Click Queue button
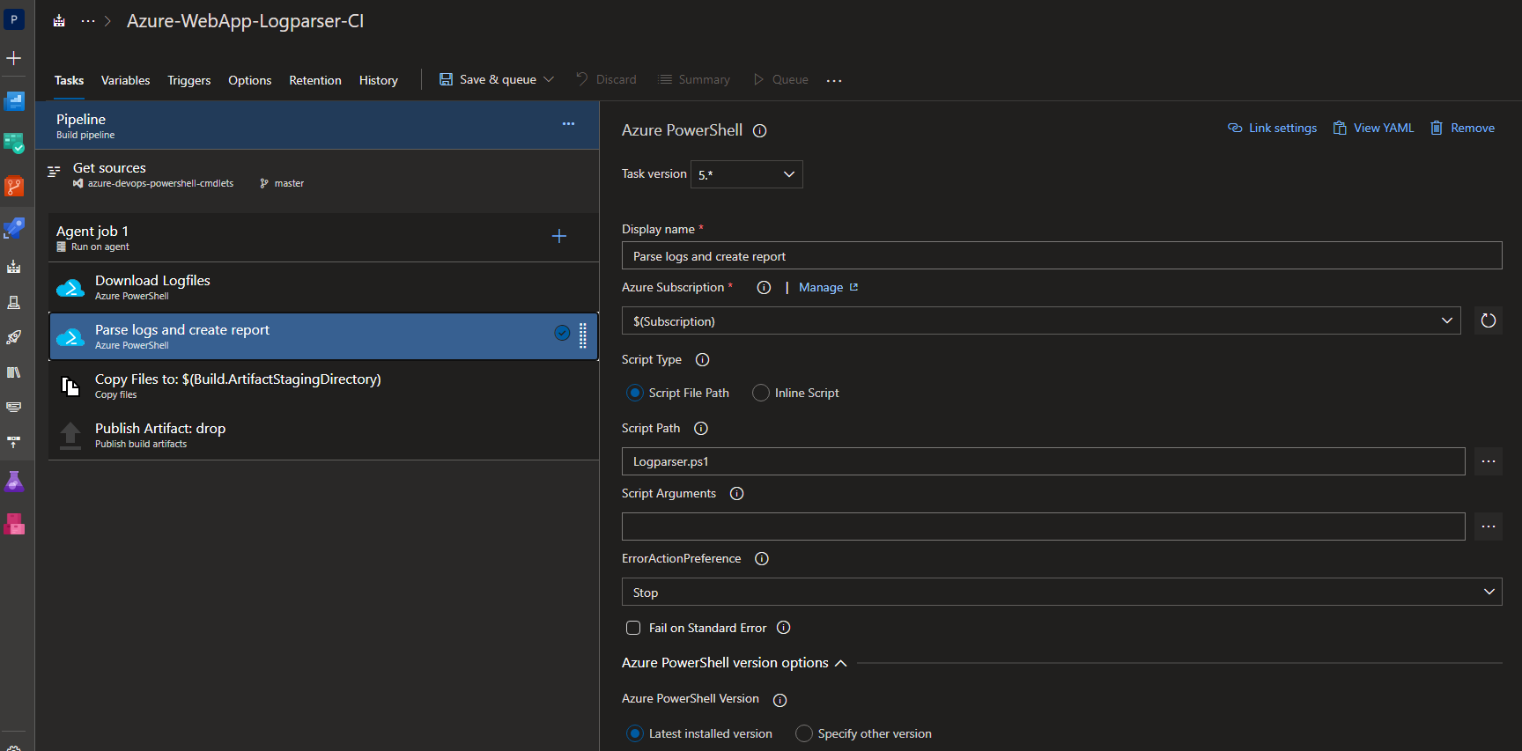The image size is (1522, 751). coord(780,79)
